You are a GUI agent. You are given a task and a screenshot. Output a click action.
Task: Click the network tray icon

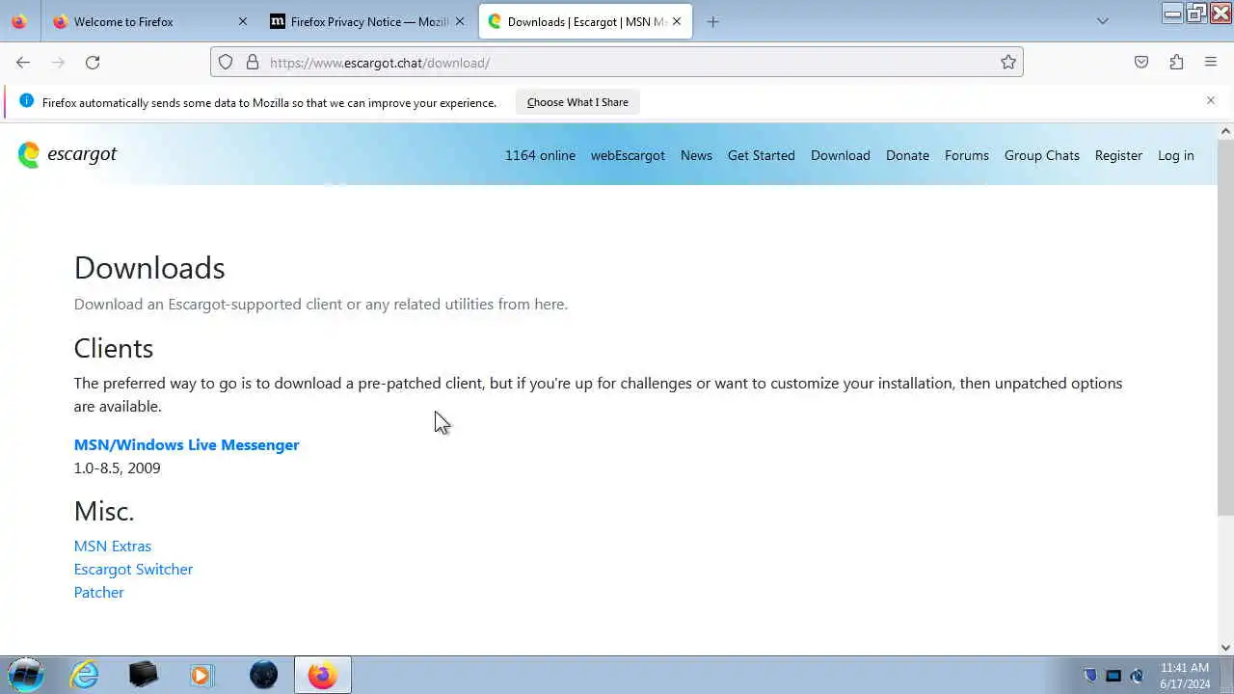click(x=1113, y=676)
